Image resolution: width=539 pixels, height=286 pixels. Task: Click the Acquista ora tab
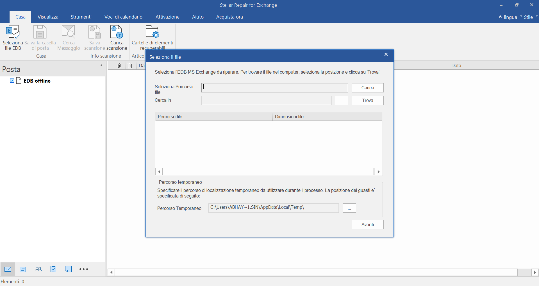coord(229,17)
